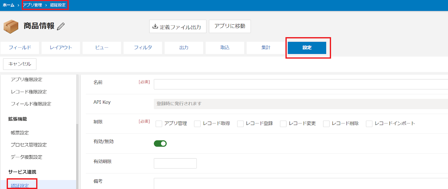Check the レコード取得 checkbox
This screenshot has height=189, width=448.
197,124
